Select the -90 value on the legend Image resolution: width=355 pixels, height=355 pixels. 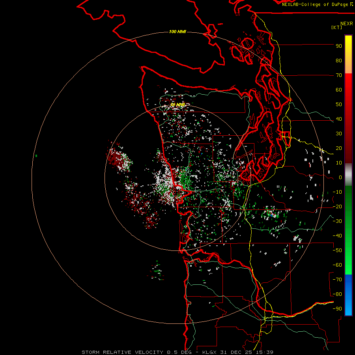click(337, 309)
